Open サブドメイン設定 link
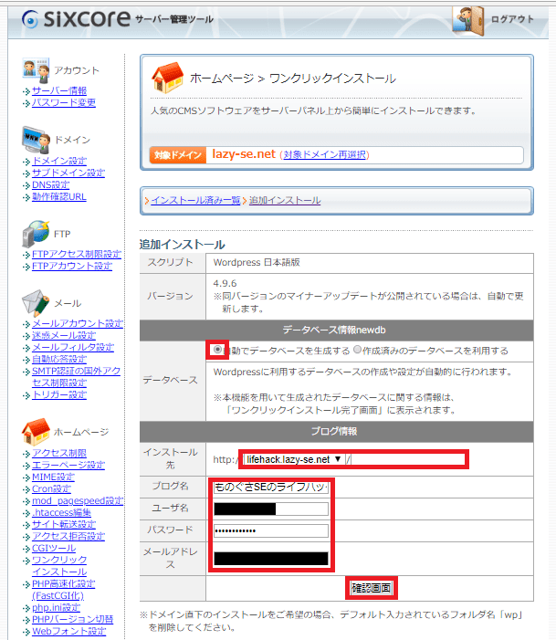Screen dimensions: 556x640 tap(68, 173)
